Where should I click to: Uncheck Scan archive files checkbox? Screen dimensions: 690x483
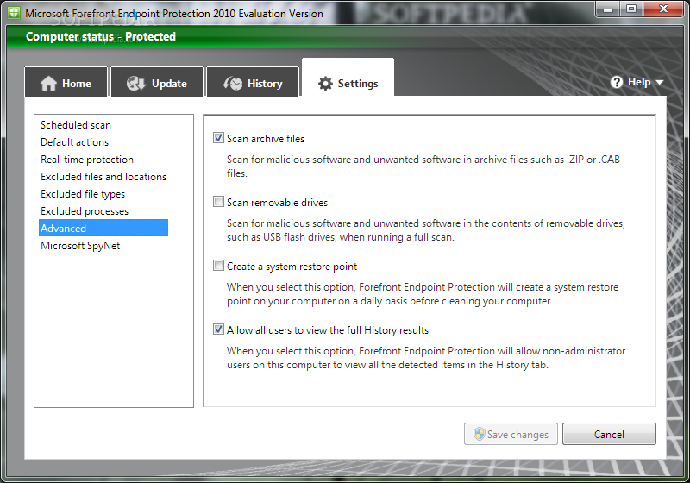[218, 138]
